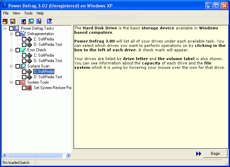The height and width of the screenshot is (167, 230).
Task: Click drive icon for C: under Surface Scan
Action: coord(29,72)
